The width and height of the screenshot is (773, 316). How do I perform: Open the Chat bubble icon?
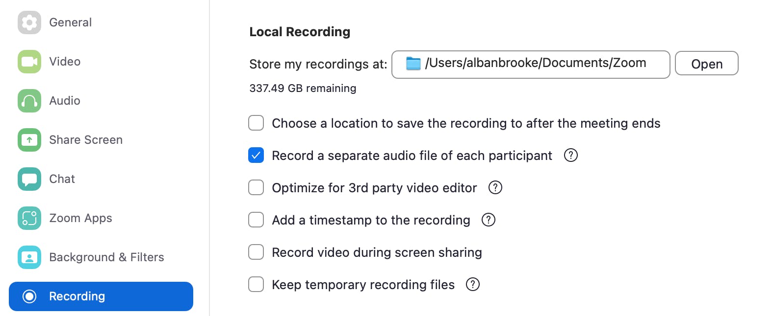click(x=29, y=179)
